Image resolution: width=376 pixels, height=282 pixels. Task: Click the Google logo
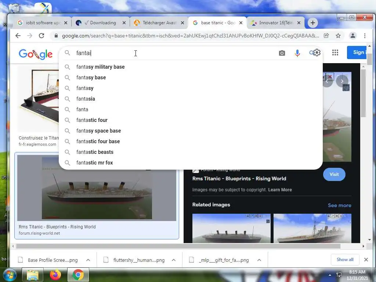click(36, 54)
